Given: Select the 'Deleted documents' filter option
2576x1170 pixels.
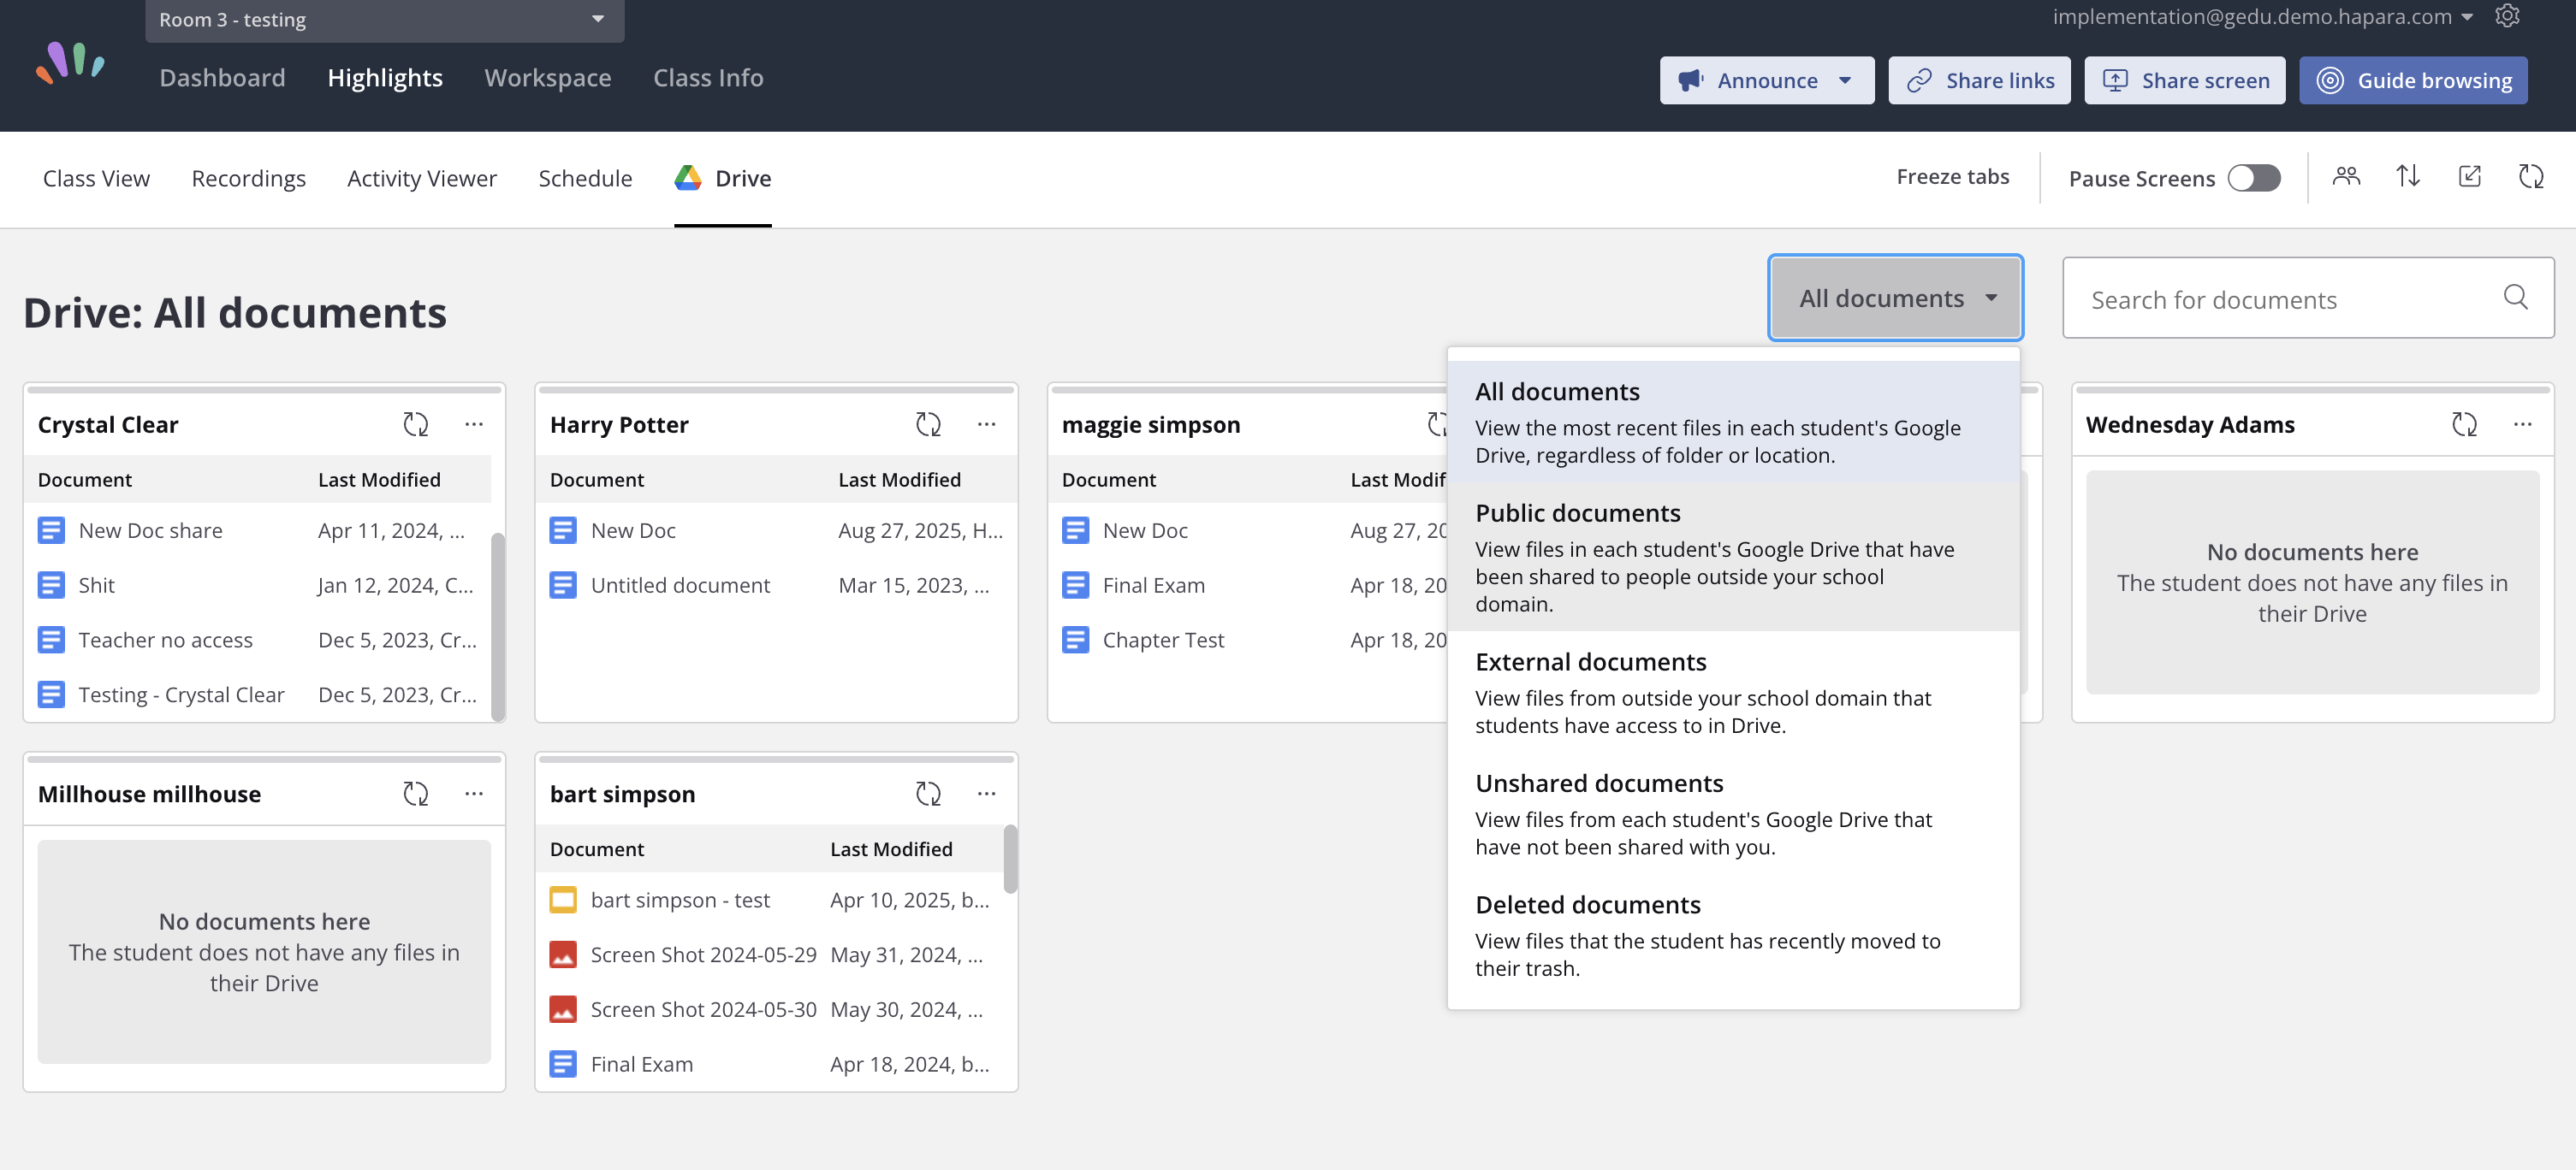Looking at the screenshot, I should 1733,937.
